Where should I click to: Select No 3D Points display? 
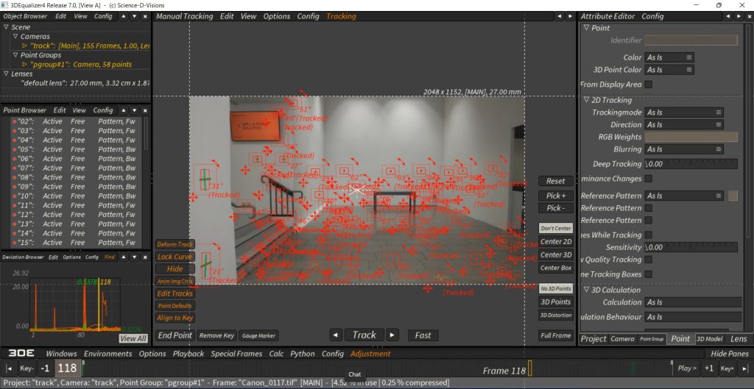[555, 289]
